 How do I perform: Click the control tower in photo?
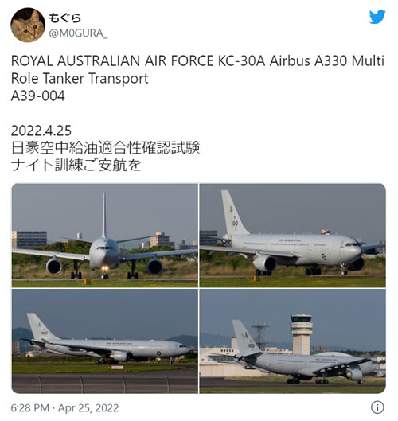tap(302, 334)
